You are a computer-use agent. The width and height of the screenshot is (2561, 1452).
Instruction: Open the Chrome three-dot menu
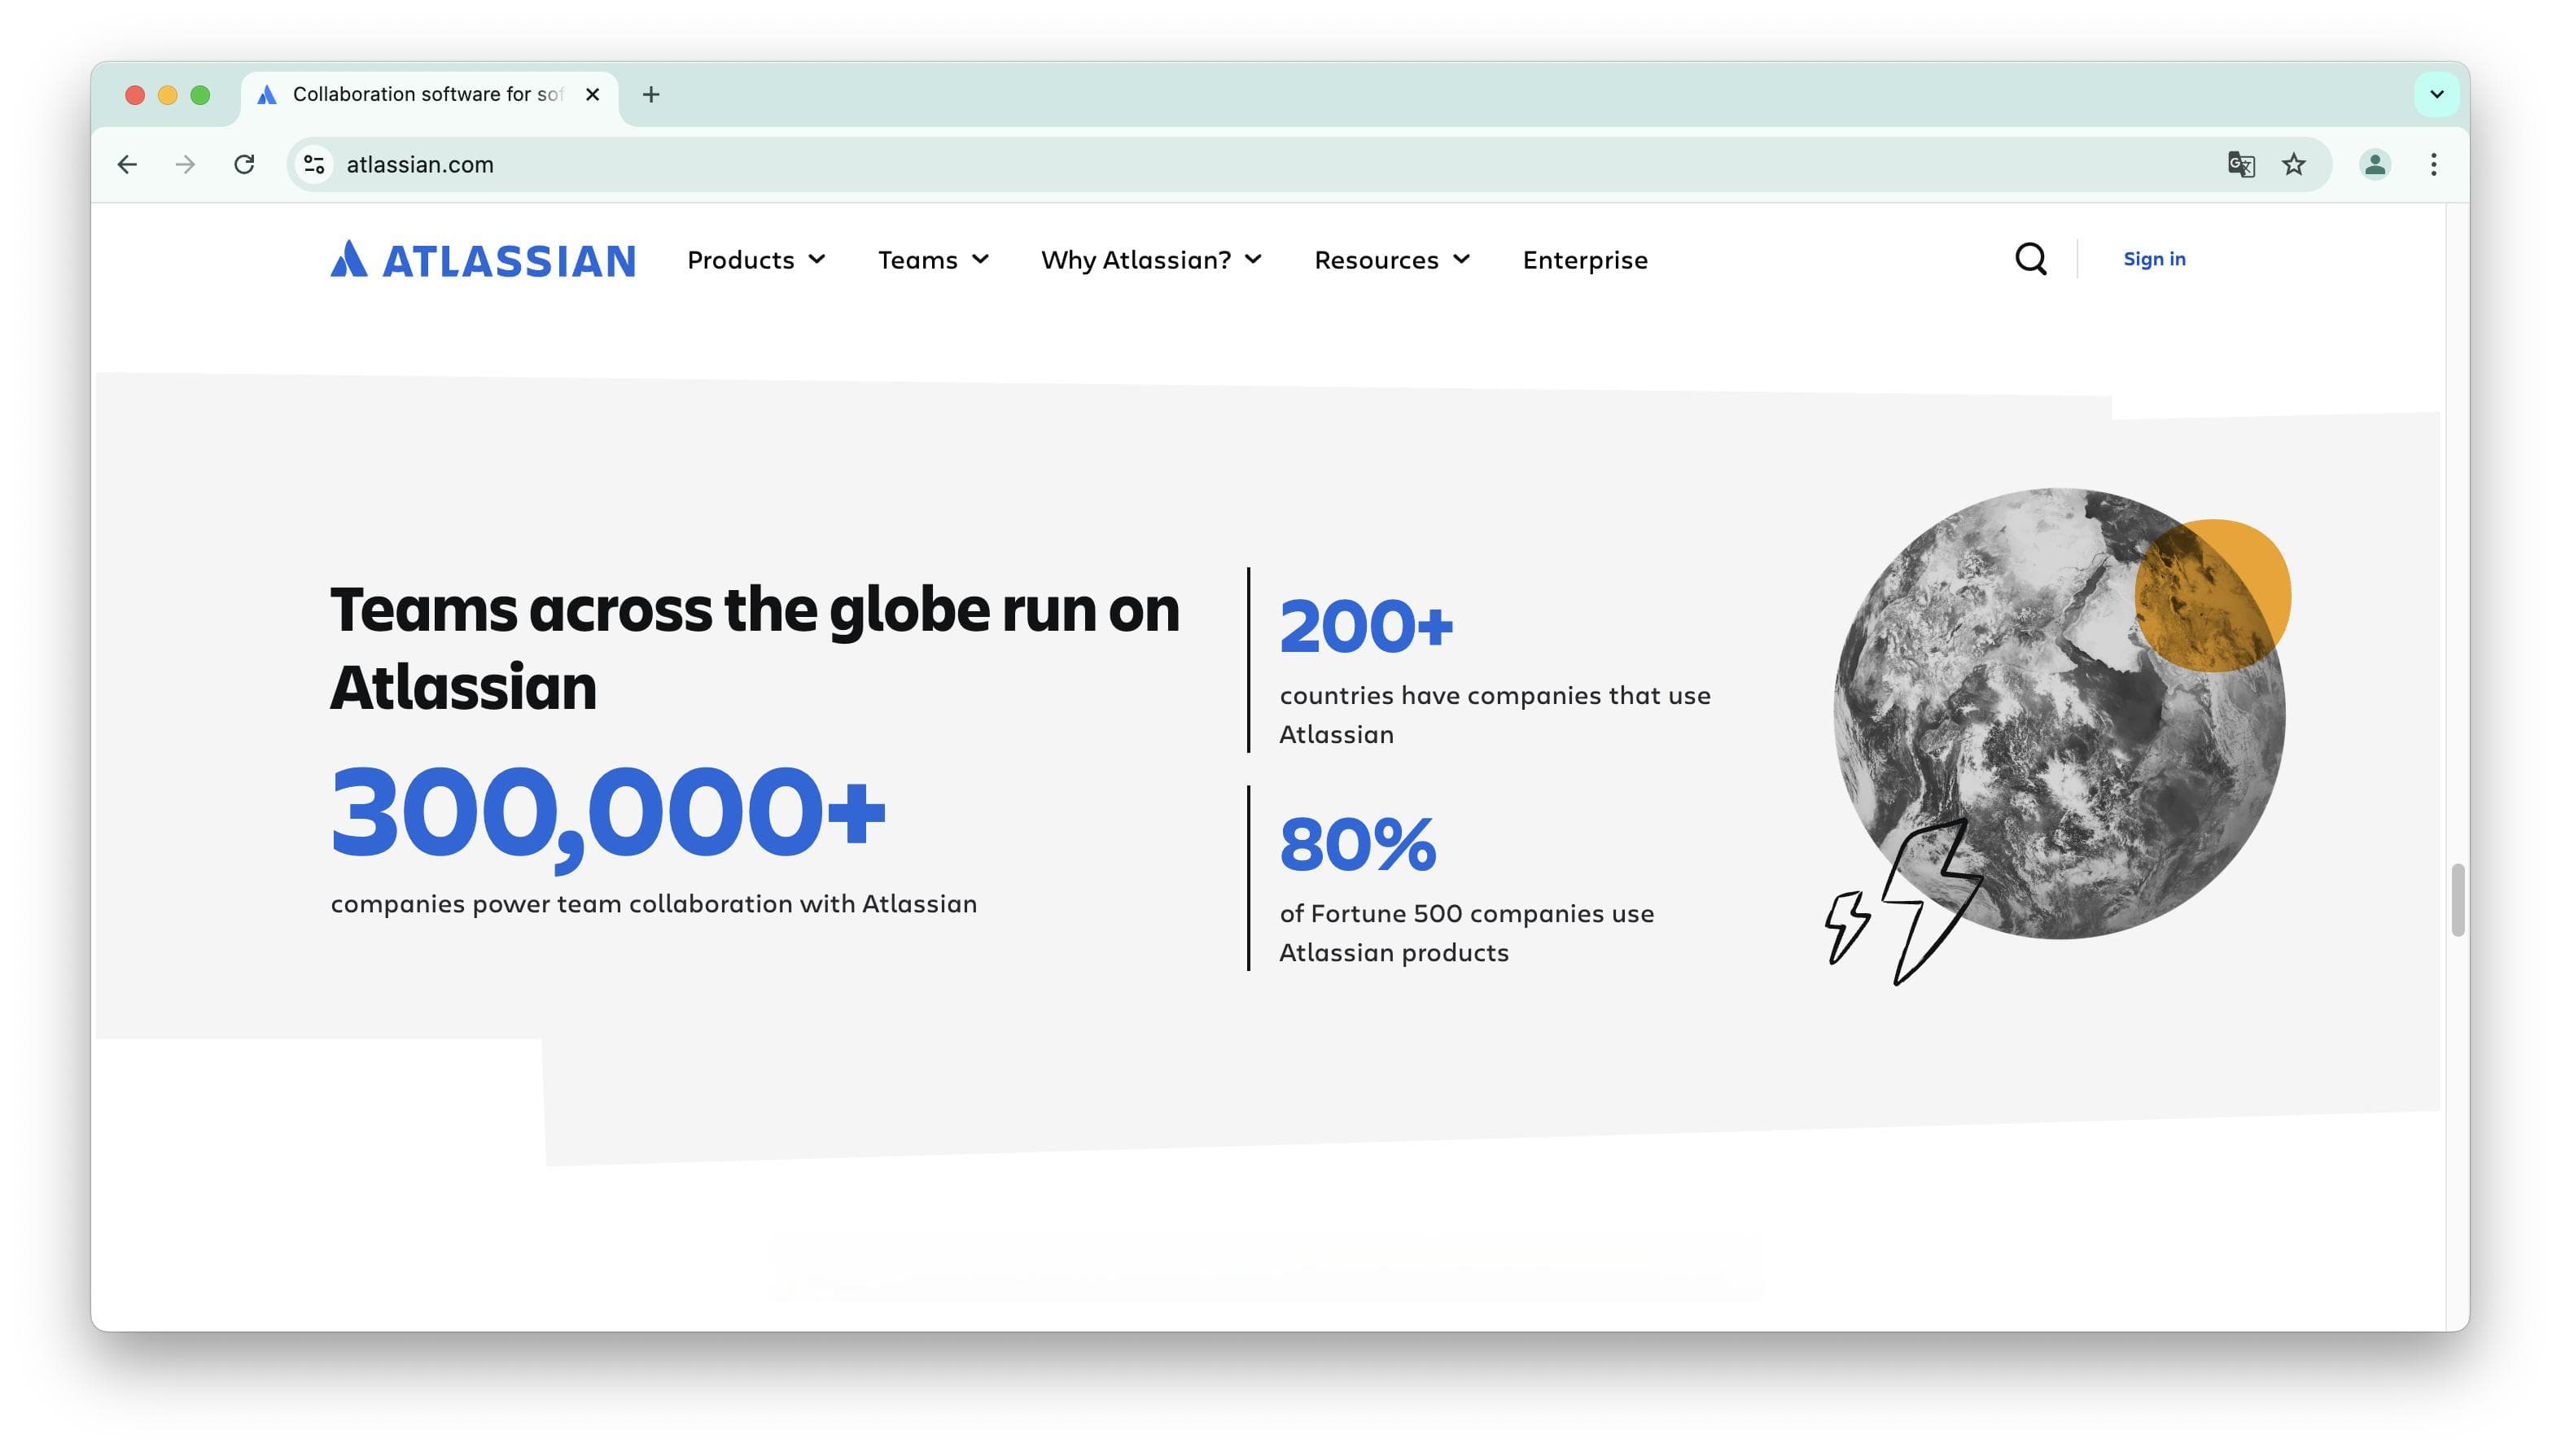coord(2434,164)
